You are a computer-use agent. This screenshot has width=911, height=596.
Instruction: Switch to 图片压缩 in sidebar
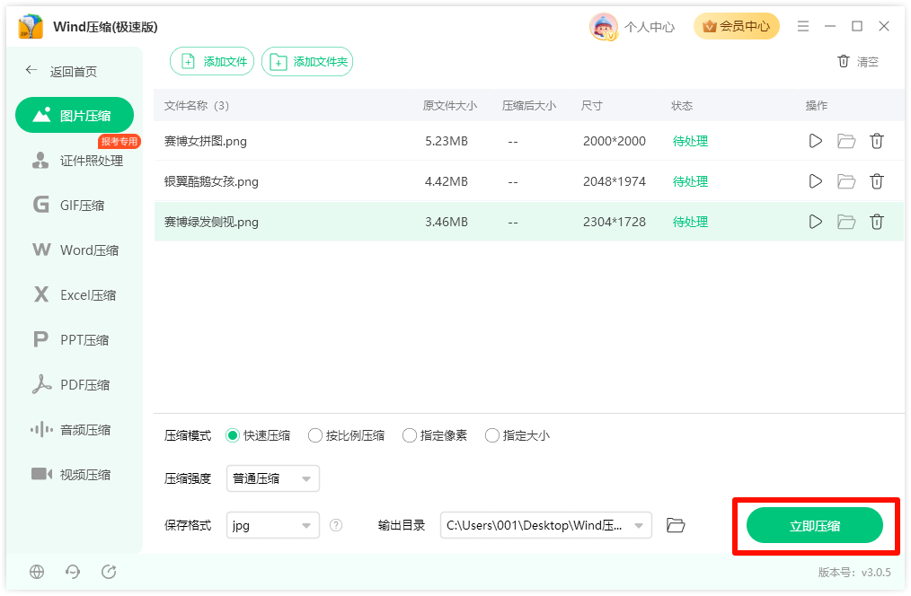tap(75, 116)
